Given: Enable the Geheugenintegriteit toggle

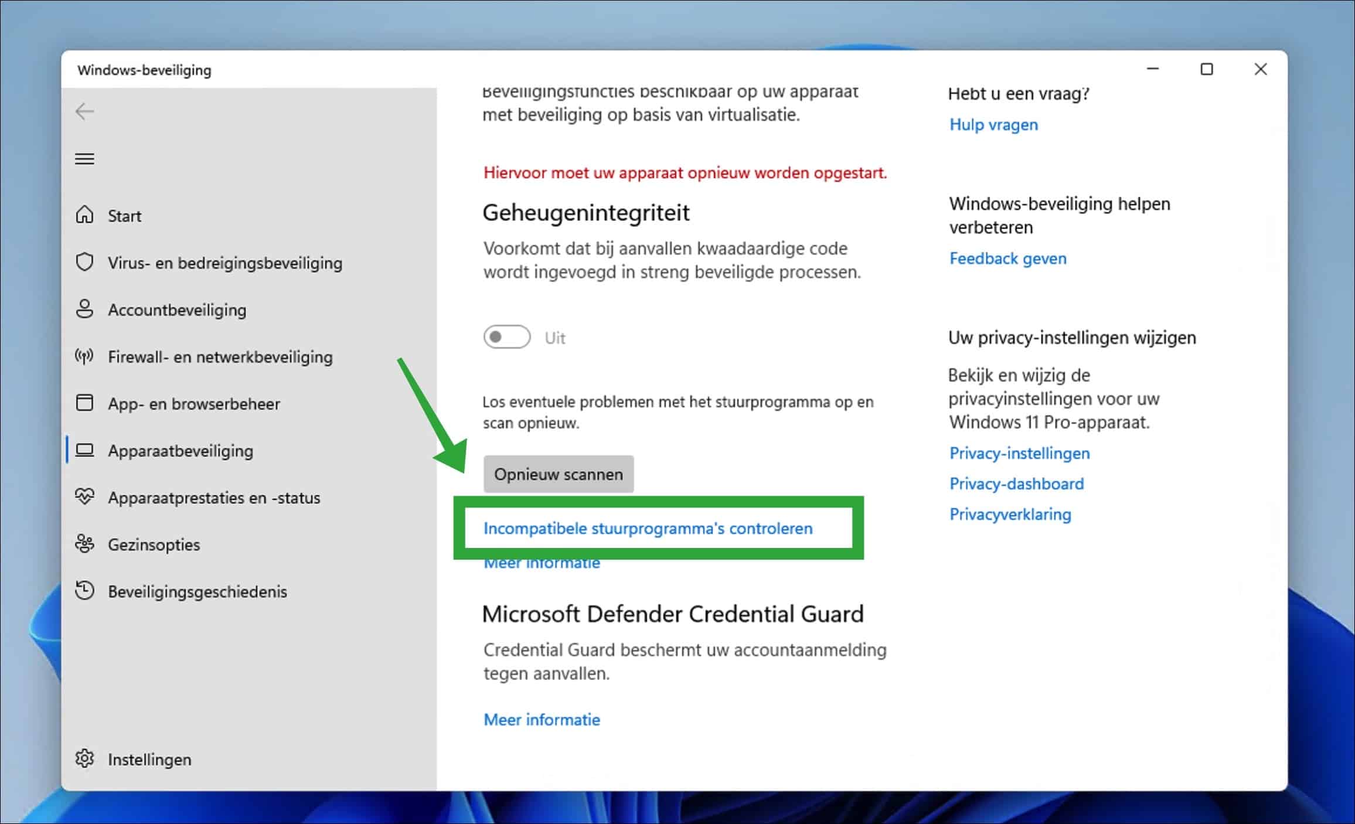Looking at the screenshot, I should click(x=506, y=337).
